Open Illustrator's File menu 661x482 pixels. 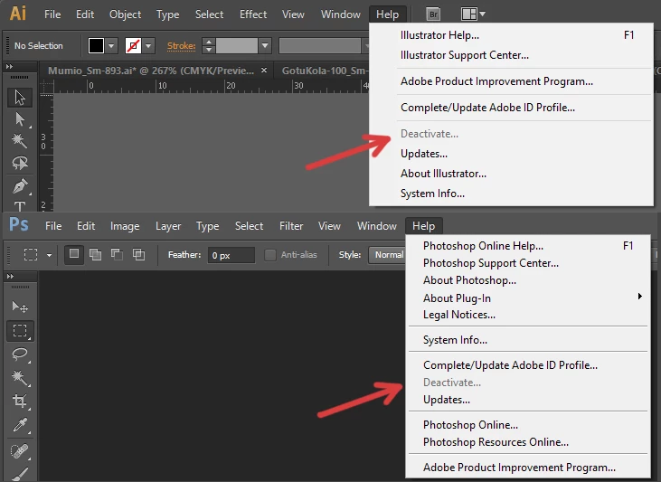pos(52,14)
